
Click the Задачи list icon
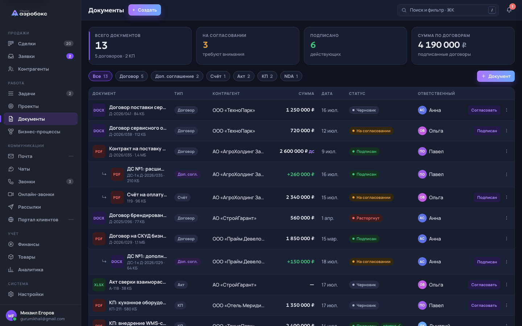[x=11, y=93]
